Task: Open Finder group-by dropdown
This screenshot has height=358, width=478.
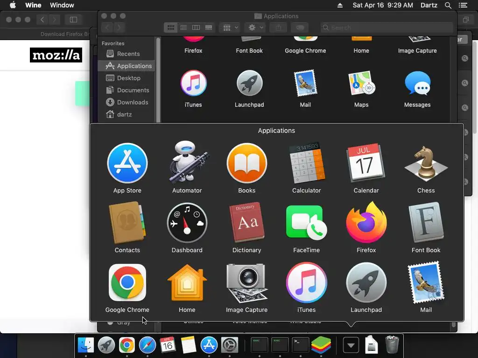Action: tap(230, 28)
